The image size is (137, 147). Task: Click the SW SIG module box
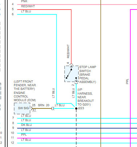(x=22, y=108)
